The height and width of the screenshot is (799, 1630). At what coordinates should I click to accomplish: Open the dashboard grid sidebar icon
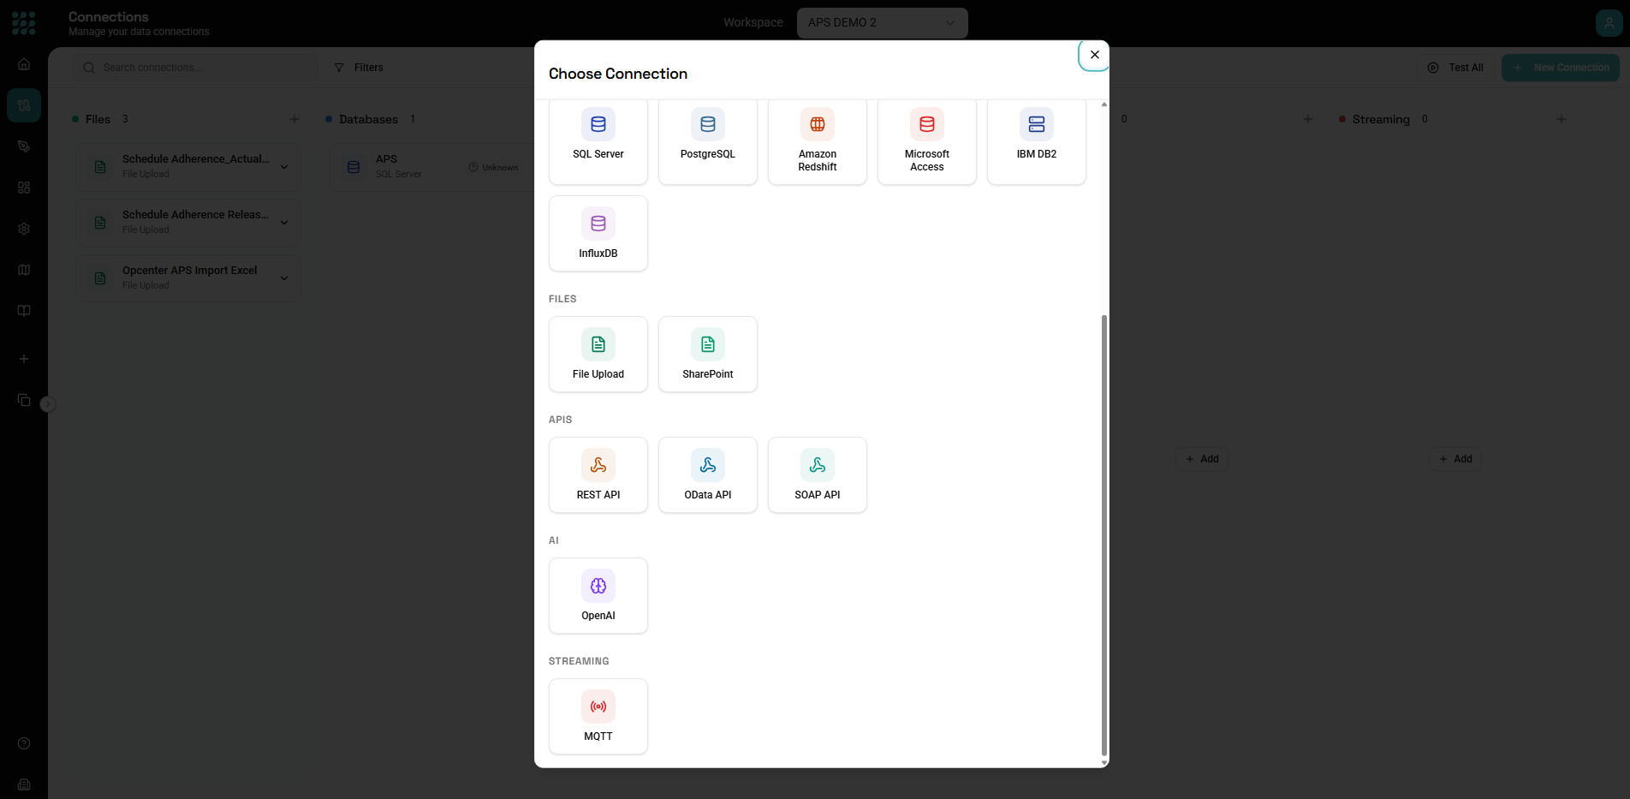click(24, 188)
